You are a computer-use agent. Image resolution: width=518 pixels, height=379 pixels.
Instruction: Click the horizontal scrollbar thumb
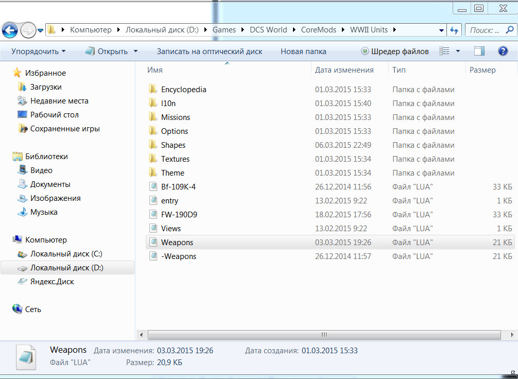click(324, 335)
